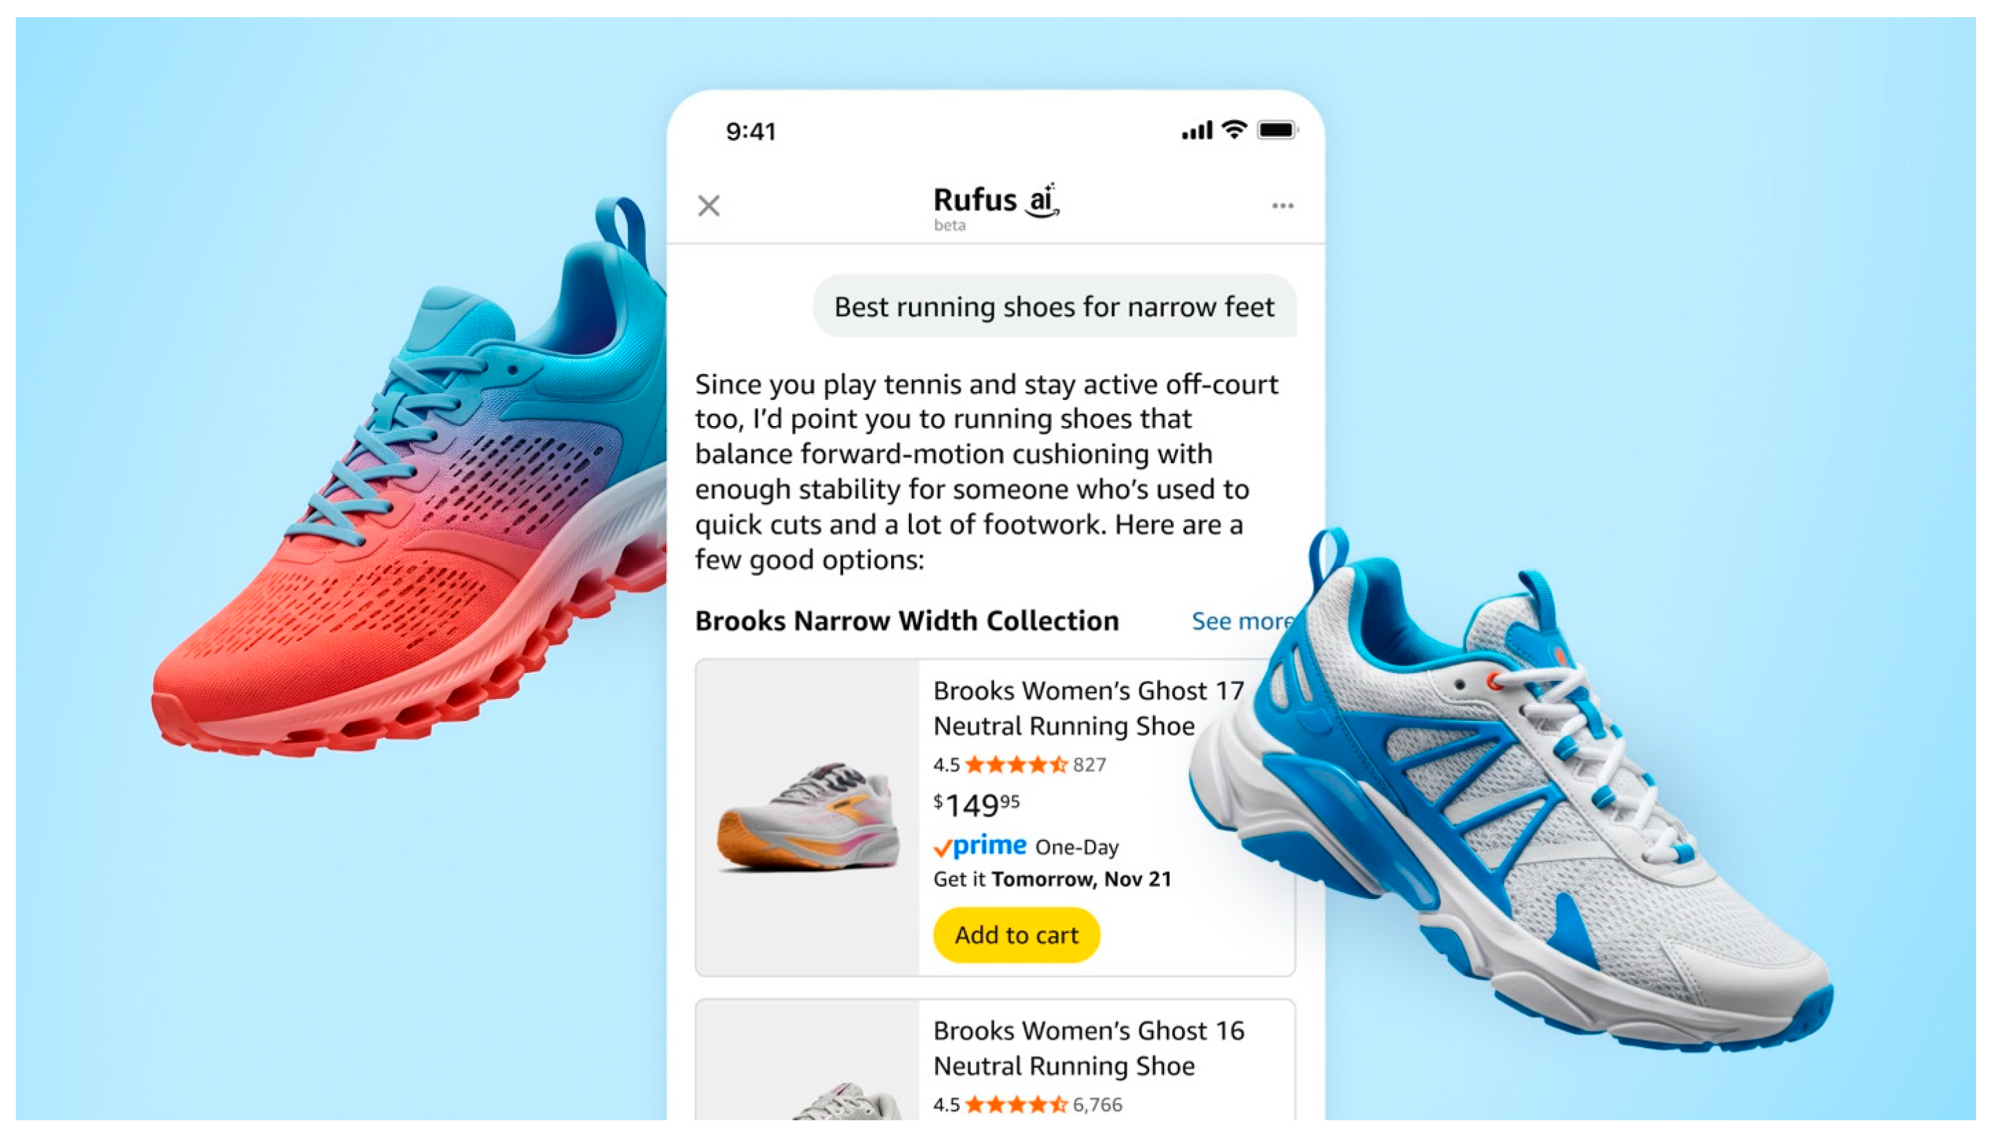Viewport: 1994px width, 1134px height.
Task: Click star rating of Ghost 16 shoe
Action: coord(1016,1104)
